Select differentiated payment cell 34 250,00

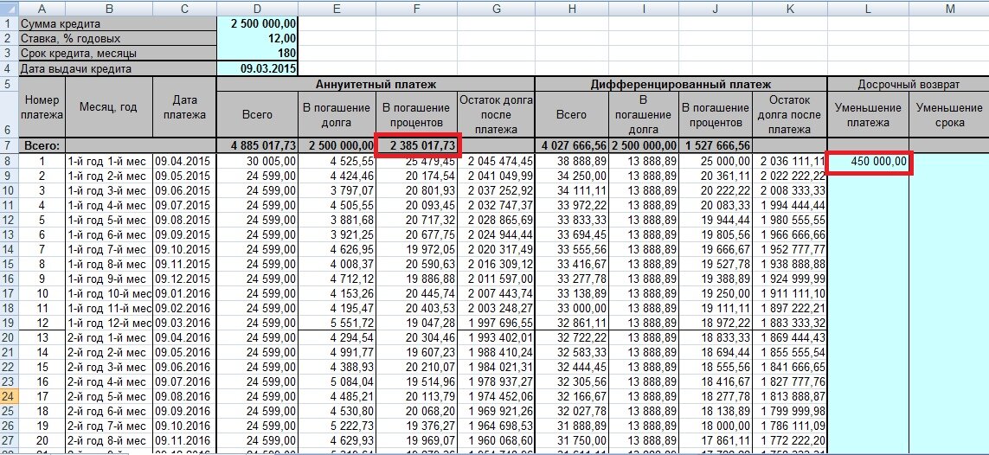572,176
